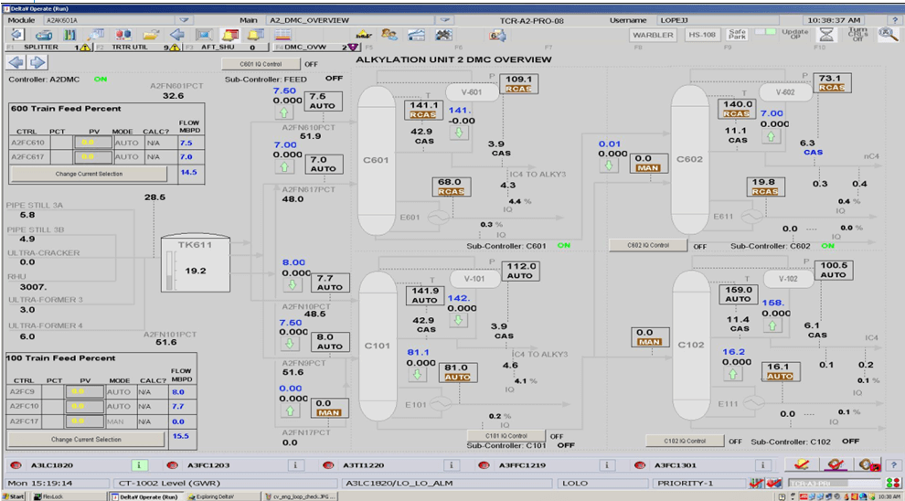Image resolution: width=905 pixels, height=501 pixels.
Task: Open the 109.1 RCAS pressure controller box
Action: (519, 84)
